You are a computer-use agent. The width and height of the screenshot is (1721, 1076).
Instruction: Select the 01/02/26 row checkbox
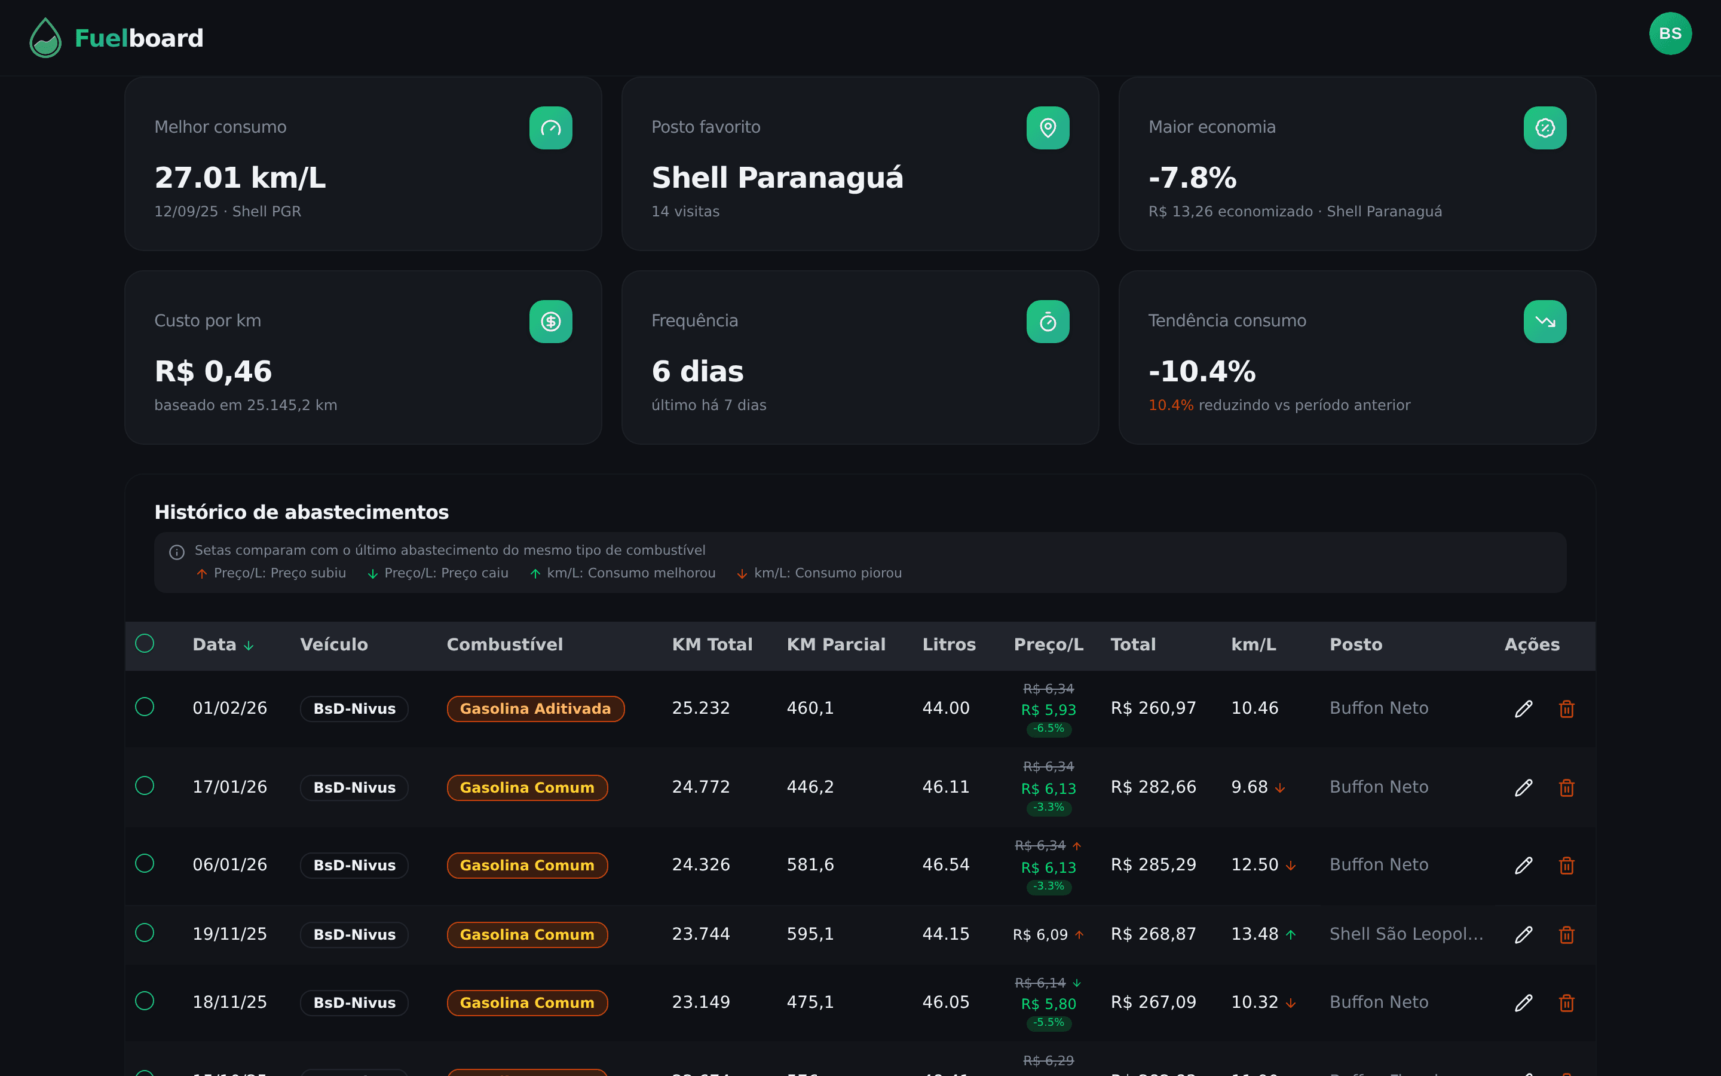tap(145, 707)
